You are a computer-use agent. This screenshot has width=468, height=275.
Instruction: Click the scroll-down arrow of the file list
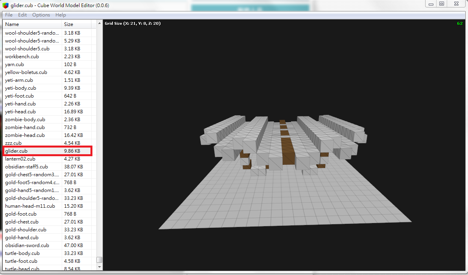tap(99, 267)
